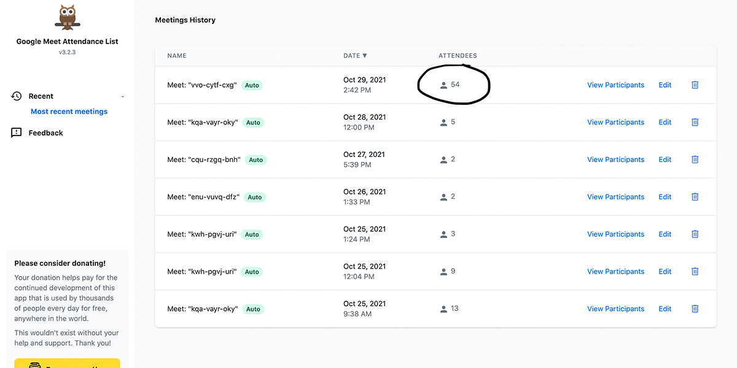View Participants for cqu-rzgq-bnh meeting

[x=615, y=159]
